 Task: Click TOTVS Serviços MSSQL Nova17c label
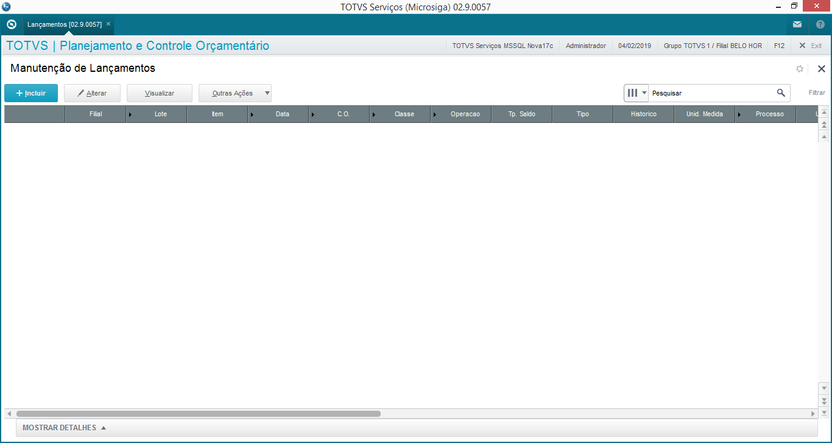pos(502,46)
